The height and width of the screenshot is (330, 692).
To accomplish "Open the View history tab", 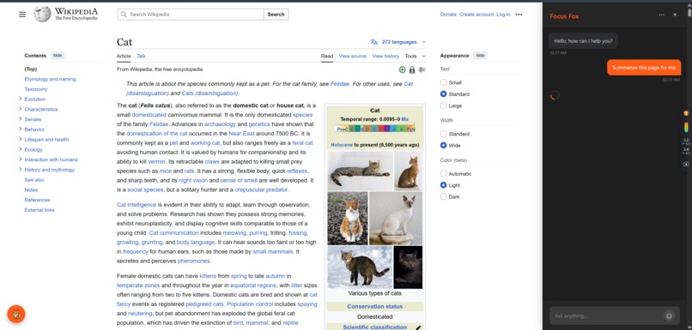I will pos(385,56).
